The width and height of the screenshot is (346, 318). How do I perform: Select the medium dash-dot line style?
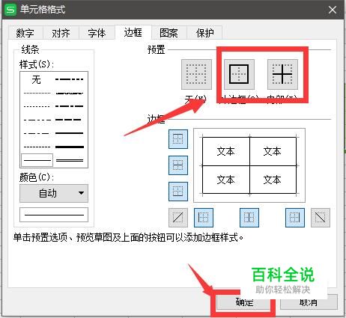click(x=70, y=106)
